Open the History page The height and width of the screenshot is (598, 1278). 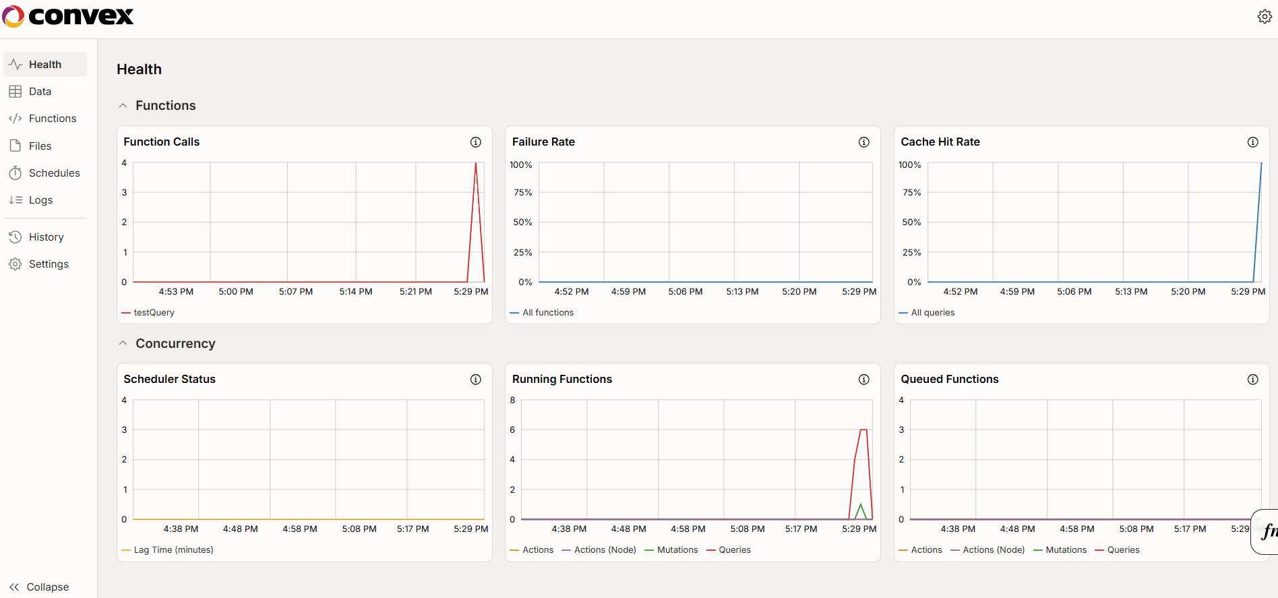point(45,237)
